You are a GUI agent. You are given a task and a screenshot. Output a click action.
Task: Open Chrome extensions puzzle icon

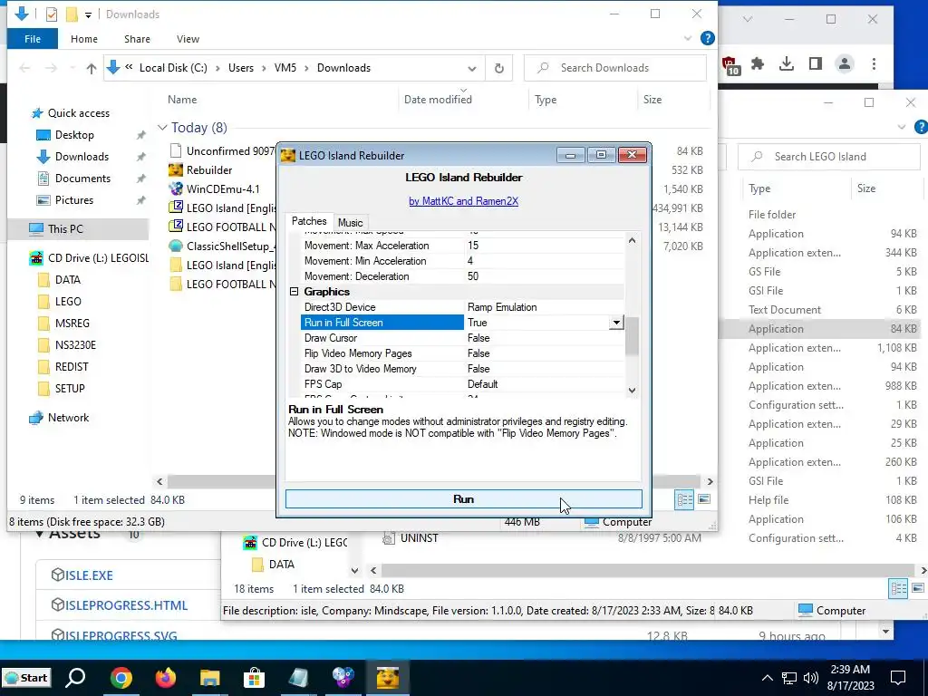758,63
